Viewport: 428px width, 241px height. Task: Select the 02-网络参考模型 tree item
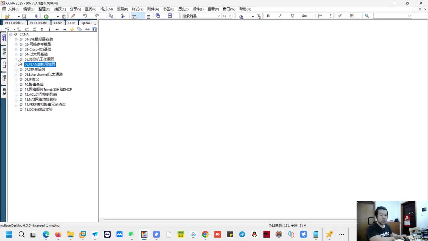point(38,44)
